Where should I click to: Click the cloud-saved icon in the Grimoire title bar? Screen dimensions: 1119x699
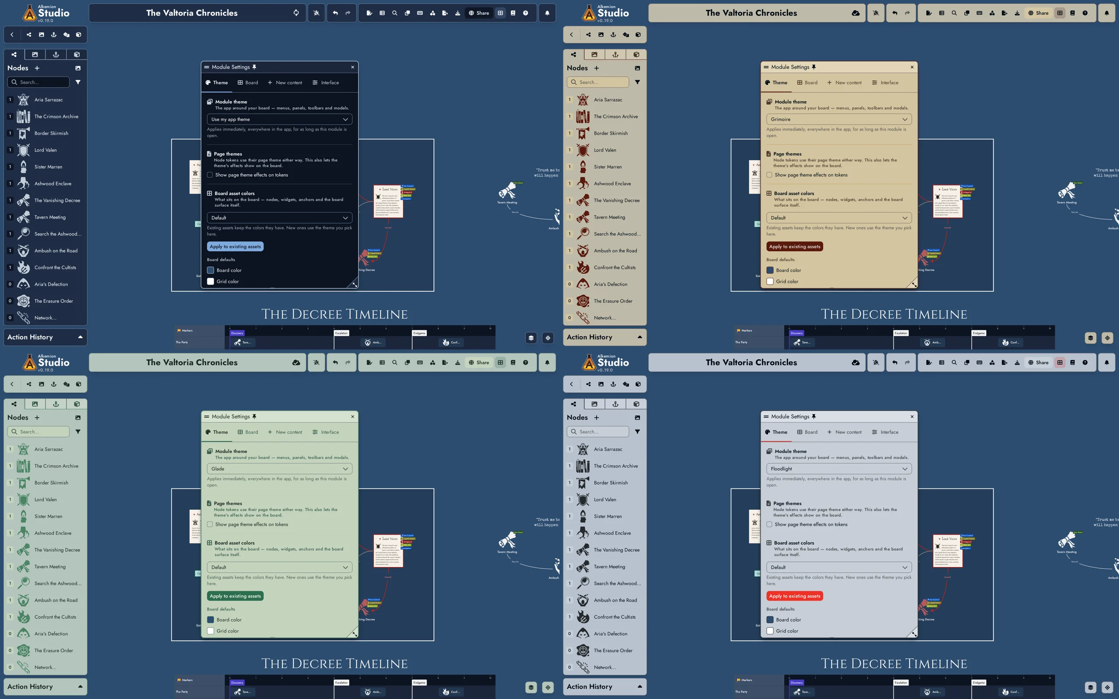(855, 13)
